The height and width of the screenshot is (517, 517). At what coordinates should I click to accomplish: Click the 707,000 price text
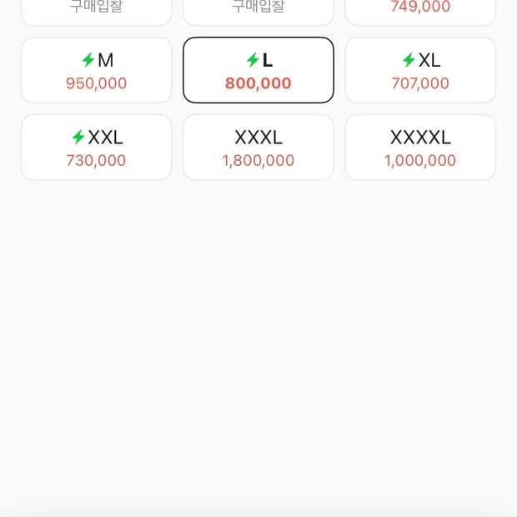[420, 83]
